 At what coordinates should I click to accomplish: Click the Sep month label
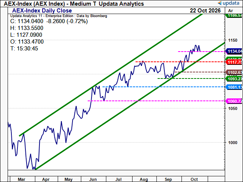click(168, 179)
